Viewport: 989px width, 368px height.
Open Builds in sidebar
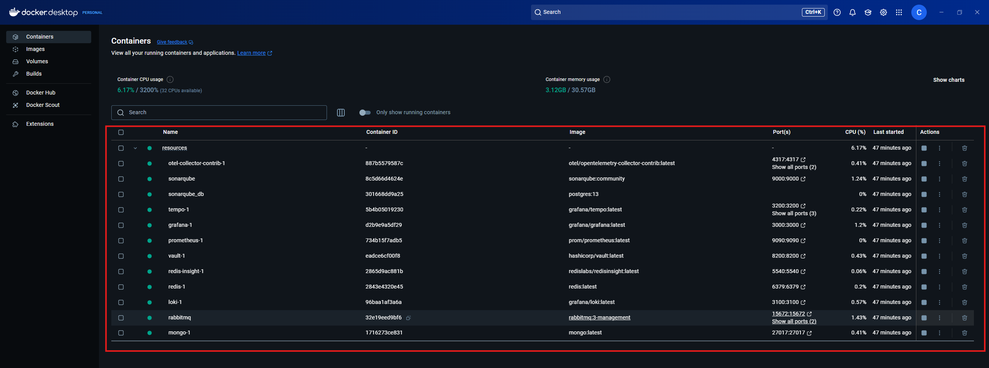pos(49,74)
